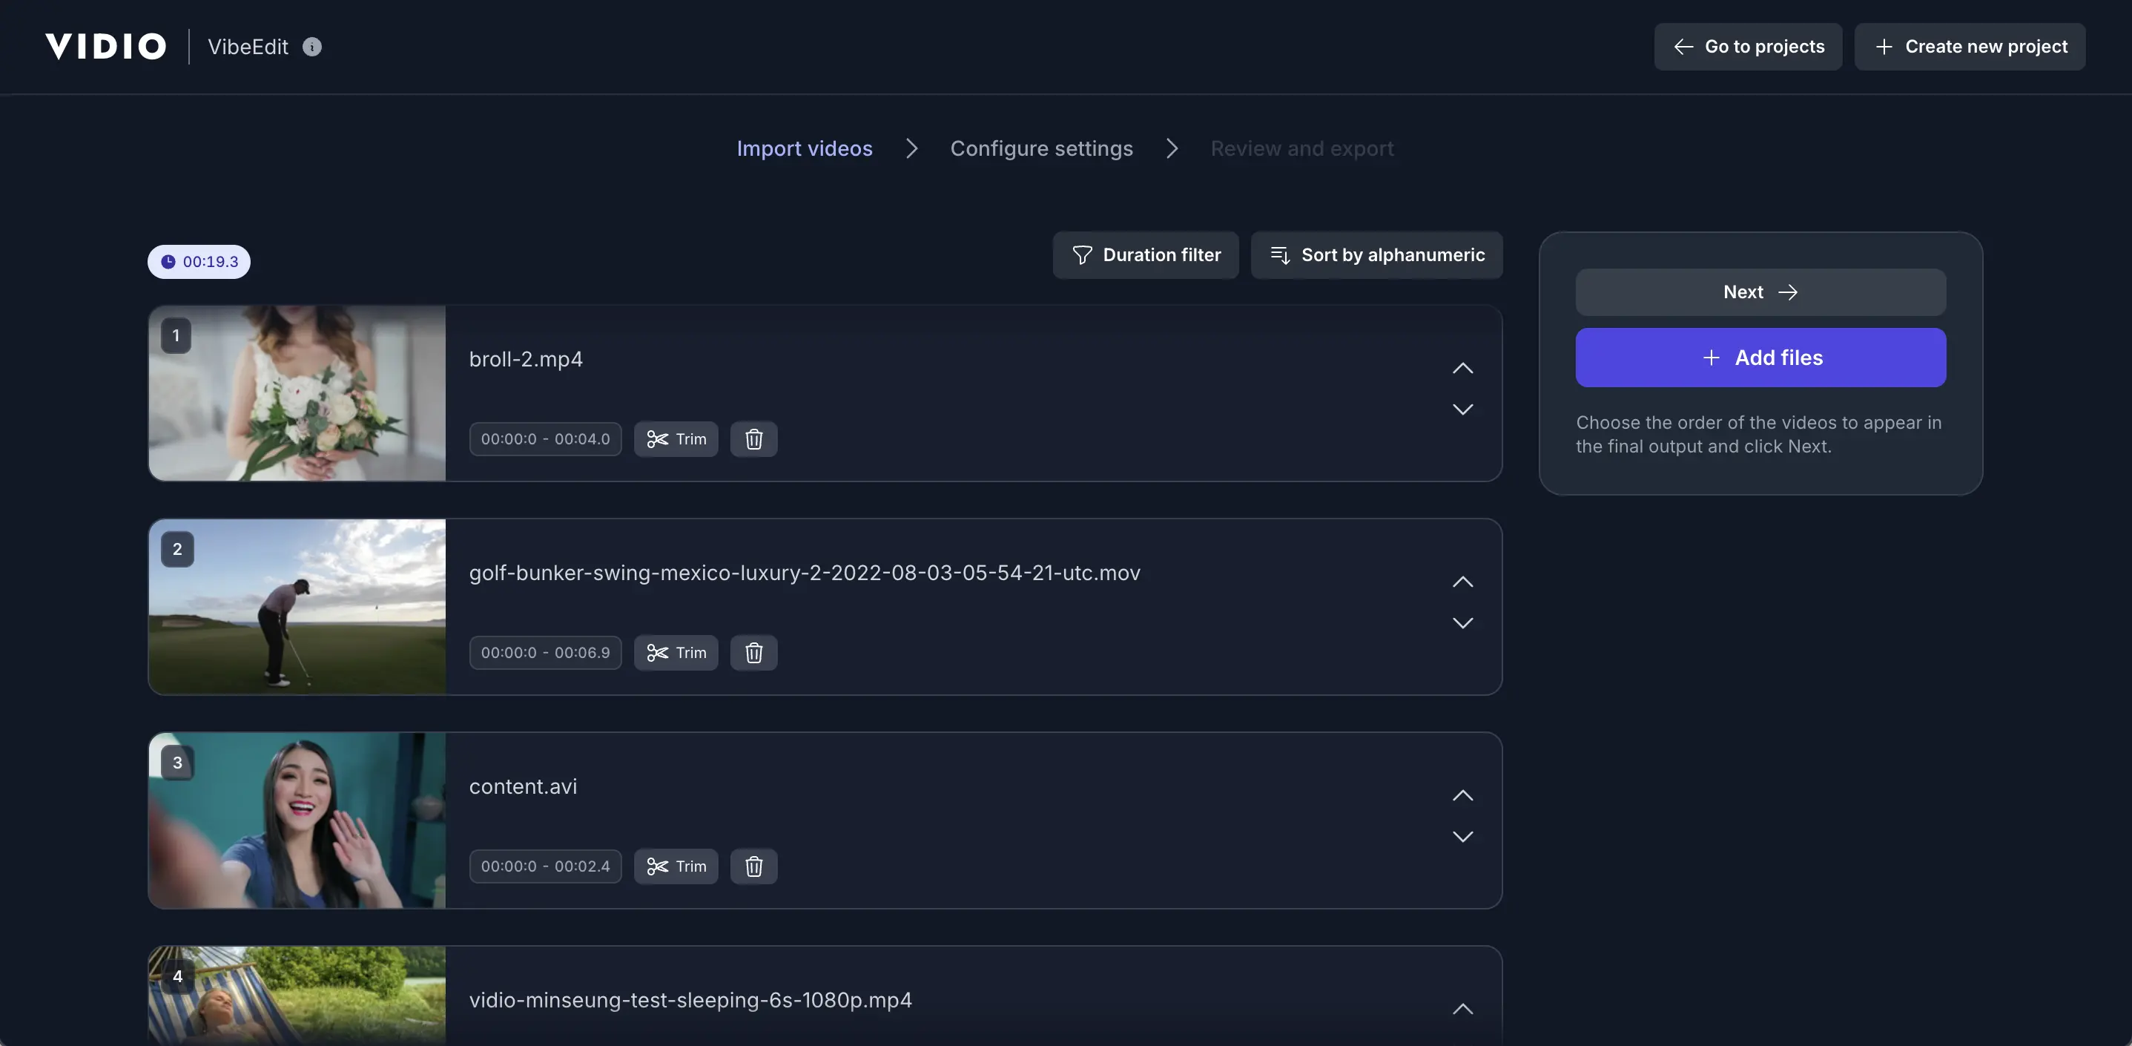
Task: Select the Review and export step
Action: 1302,148
